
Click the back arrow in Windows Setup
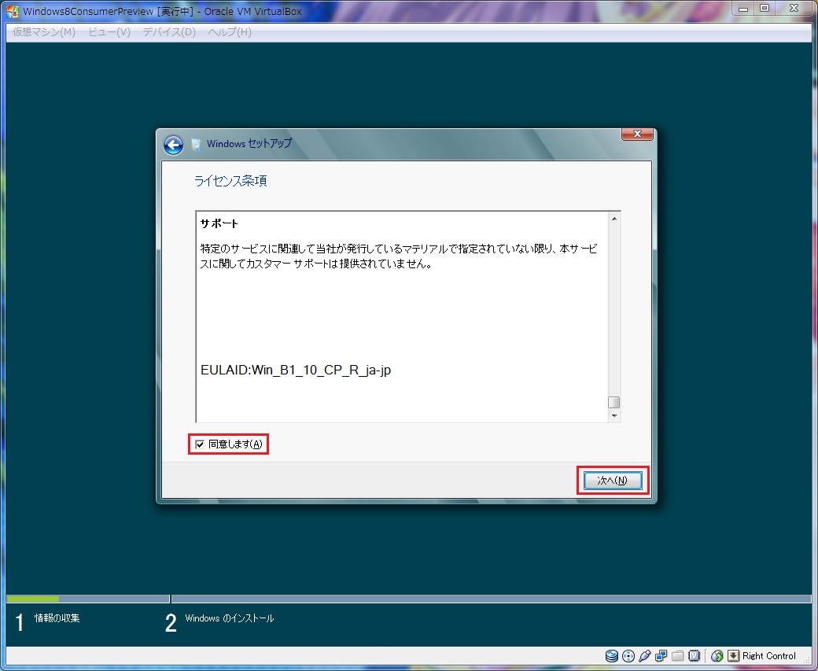coord(173,145)
